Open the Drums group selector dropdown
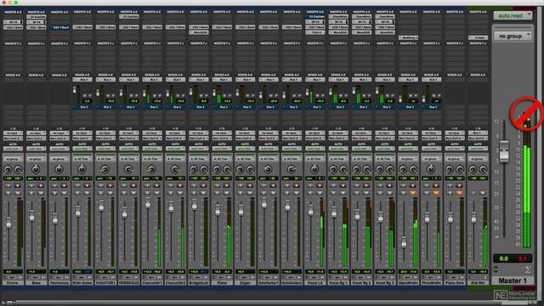This screenshot has height=306, width=544. (x=14, y=159)
